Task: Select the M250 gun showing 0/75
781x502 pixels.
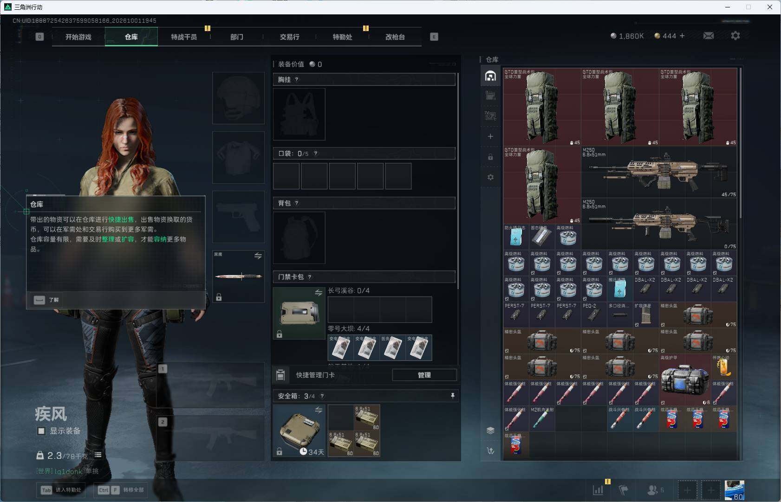Action: (659, 224)
